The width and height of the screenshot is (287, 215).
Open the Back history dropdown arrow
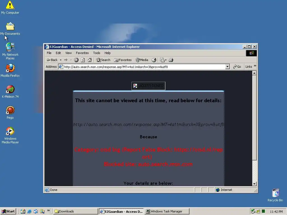[61, 60]
